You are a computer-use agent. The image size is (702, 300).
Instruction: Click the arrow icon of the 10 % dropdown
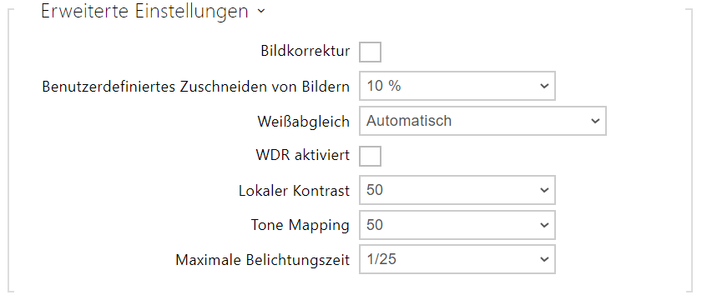544,86
